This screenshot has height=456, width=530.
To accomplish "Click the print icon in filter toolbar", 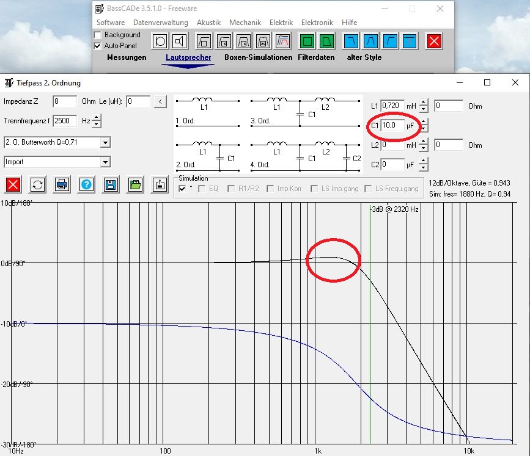I will (62, 184).
